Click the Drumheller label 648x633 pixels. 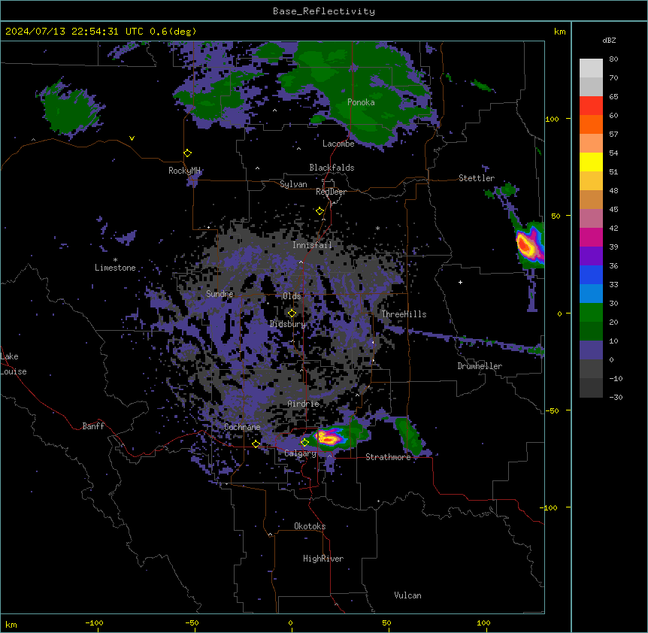[480, 366]
